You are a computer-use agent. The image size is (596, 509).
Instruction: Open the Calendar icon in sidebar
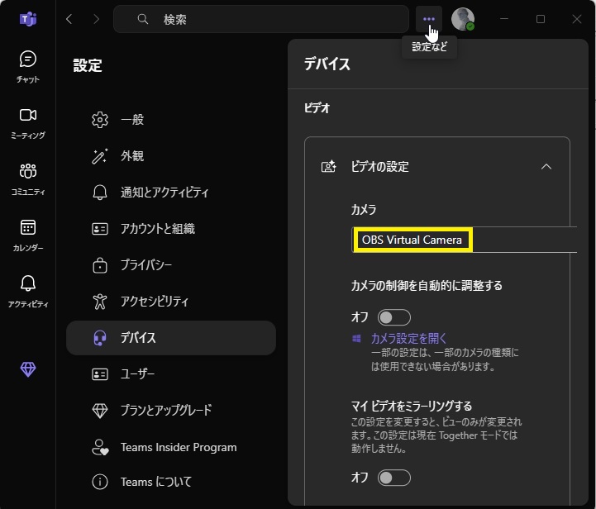(28, 228)
